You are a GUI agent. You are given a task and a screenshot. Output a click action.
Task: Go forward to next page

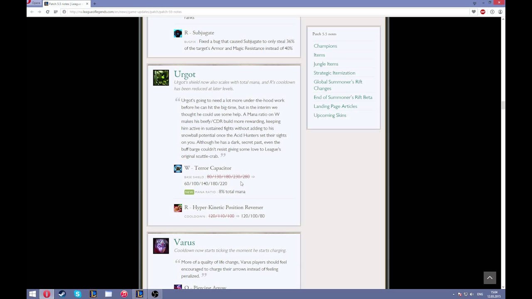coord(39,12)
